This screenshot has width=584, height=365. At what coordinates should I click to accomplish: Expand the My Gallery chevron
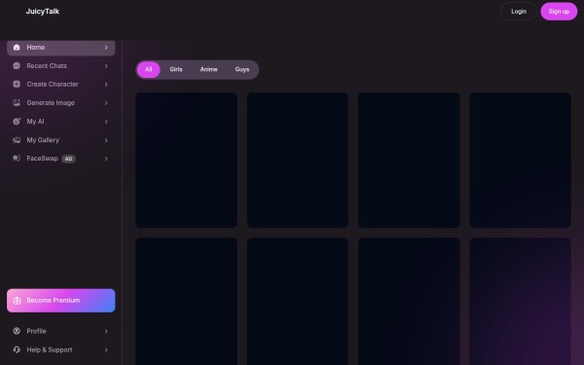tap(106, 140)
